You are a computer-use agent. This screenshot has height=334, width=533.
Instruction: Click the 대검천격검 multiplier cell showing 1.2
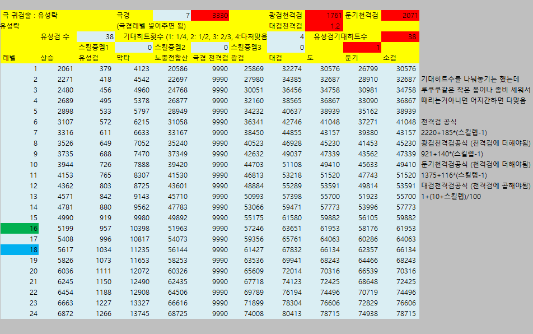click(x=324, y=26)
